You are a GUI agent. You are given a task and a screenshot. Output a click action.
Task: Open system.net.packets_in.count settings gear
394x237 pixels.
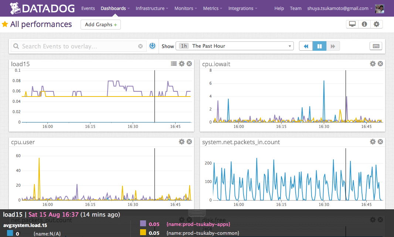(373, 142)
